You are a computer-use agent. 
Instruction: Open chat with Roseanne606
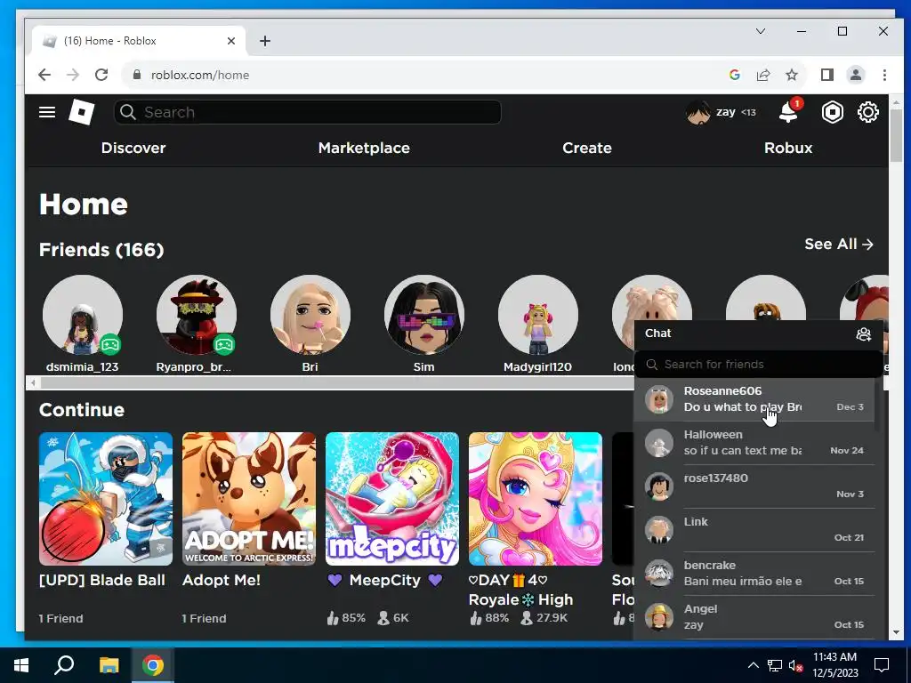(754, 399)
